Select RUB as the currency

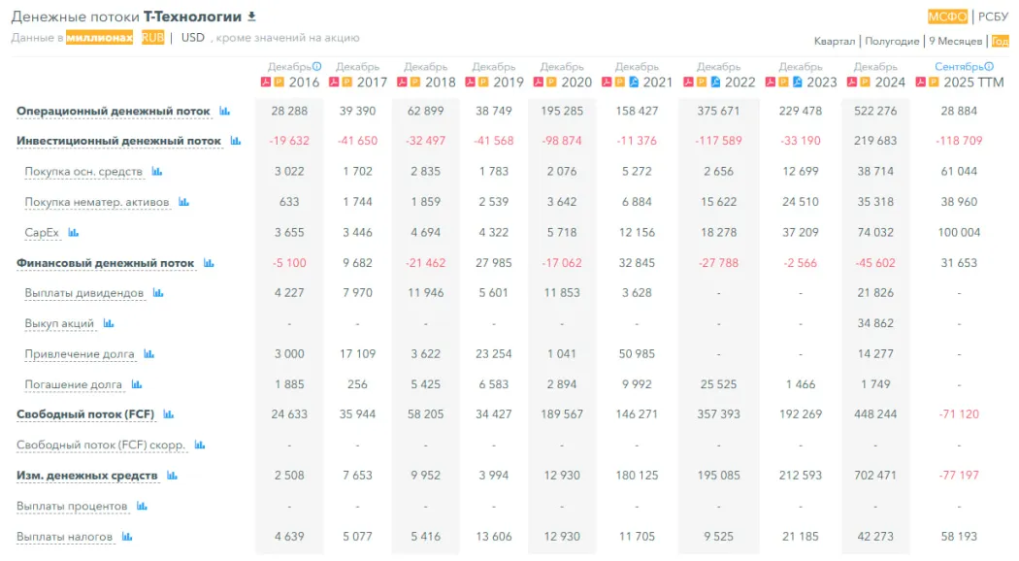click(x=152, y=38)
